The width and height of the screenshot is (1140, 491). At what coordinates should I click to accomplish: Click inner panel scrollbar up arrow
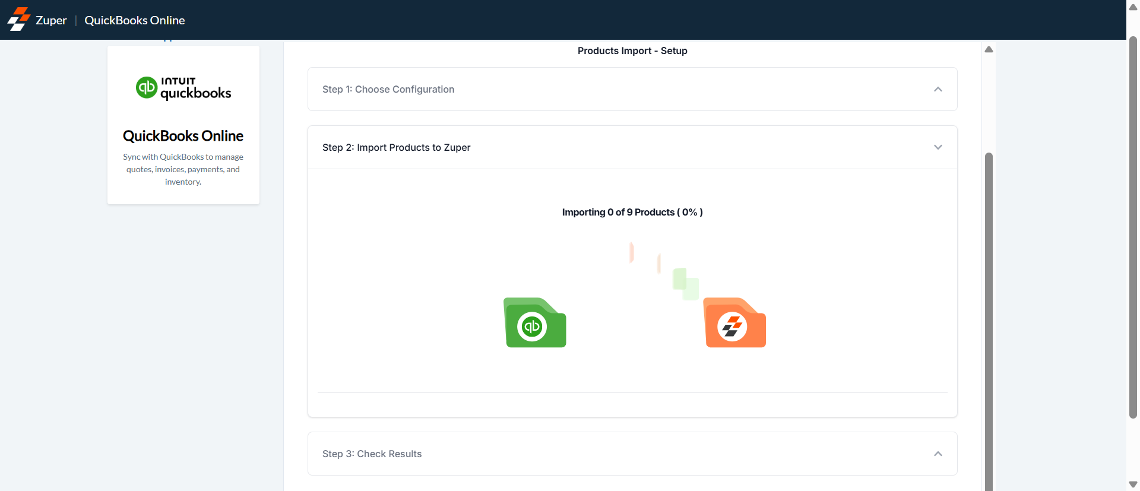coord(989,49)
